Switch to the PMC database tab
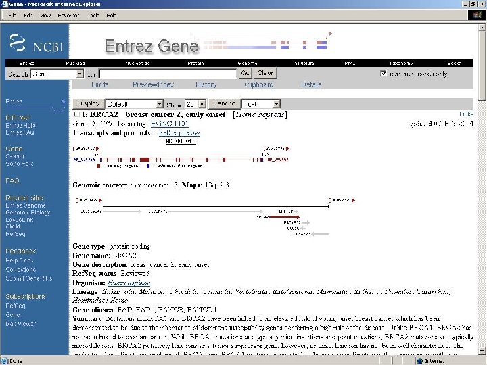Viewport: 487px width, 365px height. click(x=350, y=63)
